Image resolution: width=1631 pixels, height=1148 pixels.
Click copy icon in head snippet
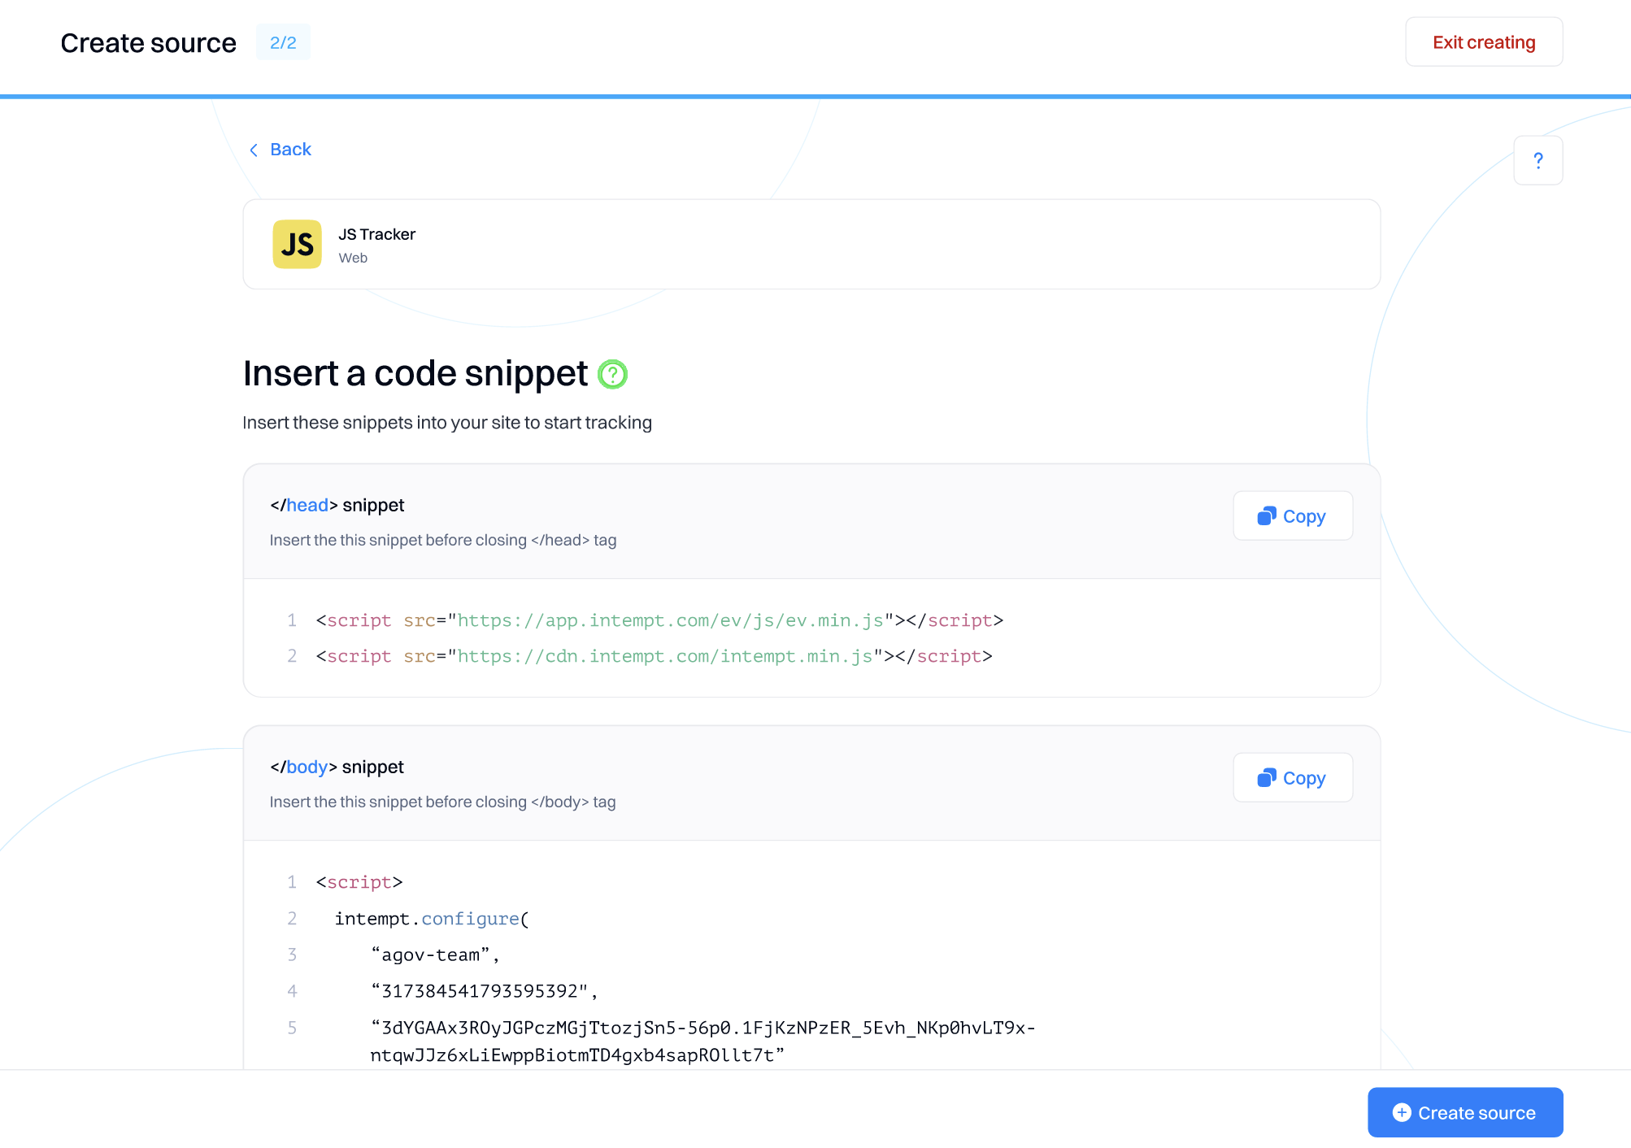[x=1266, y=516]
